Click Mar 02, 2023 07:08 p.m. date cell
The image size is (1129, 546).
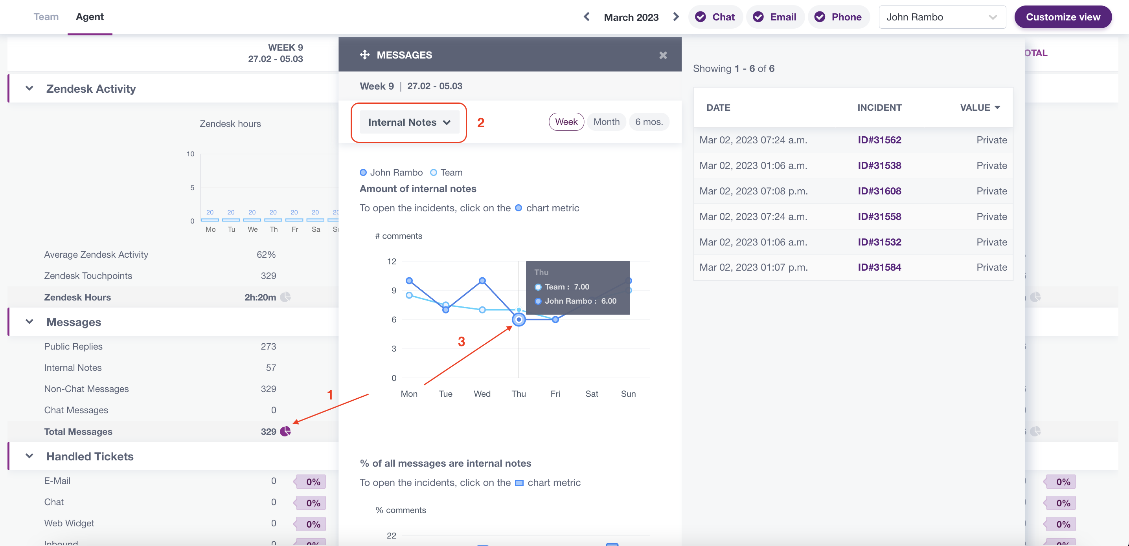pos(754,191)
